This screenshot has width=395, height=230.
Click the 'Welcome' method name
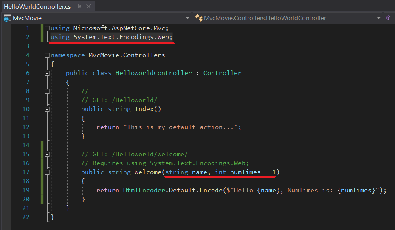pos(148,172)
